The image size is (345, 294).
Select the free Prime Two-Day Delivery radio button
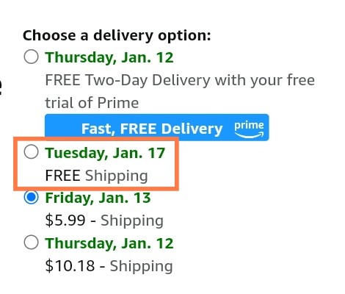(x=31, y=57)
